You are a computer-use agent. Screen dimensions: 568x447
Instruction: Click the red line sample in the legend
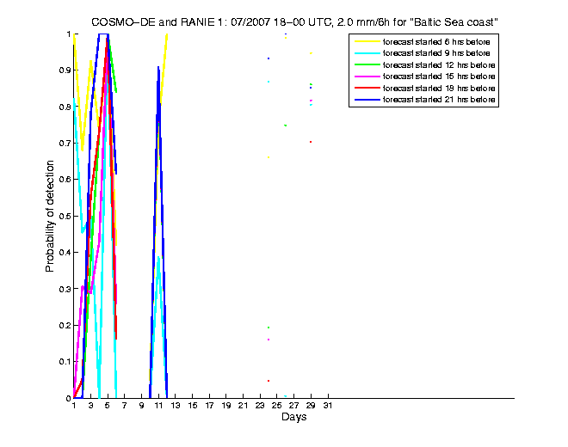click(367, 89)
